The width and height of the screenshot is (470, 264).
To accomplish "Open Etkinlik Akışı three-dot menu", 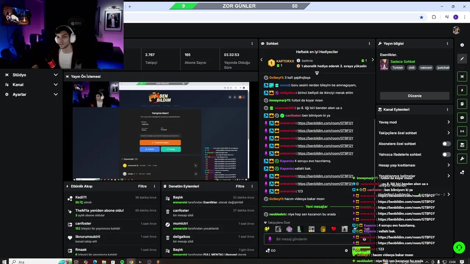I will coord(154,186).
